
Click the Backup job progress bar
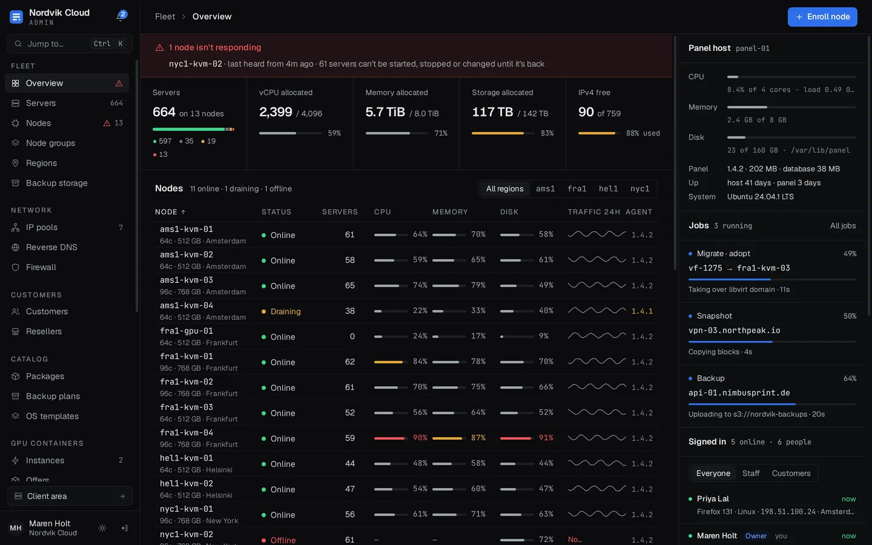click(772, 404)
